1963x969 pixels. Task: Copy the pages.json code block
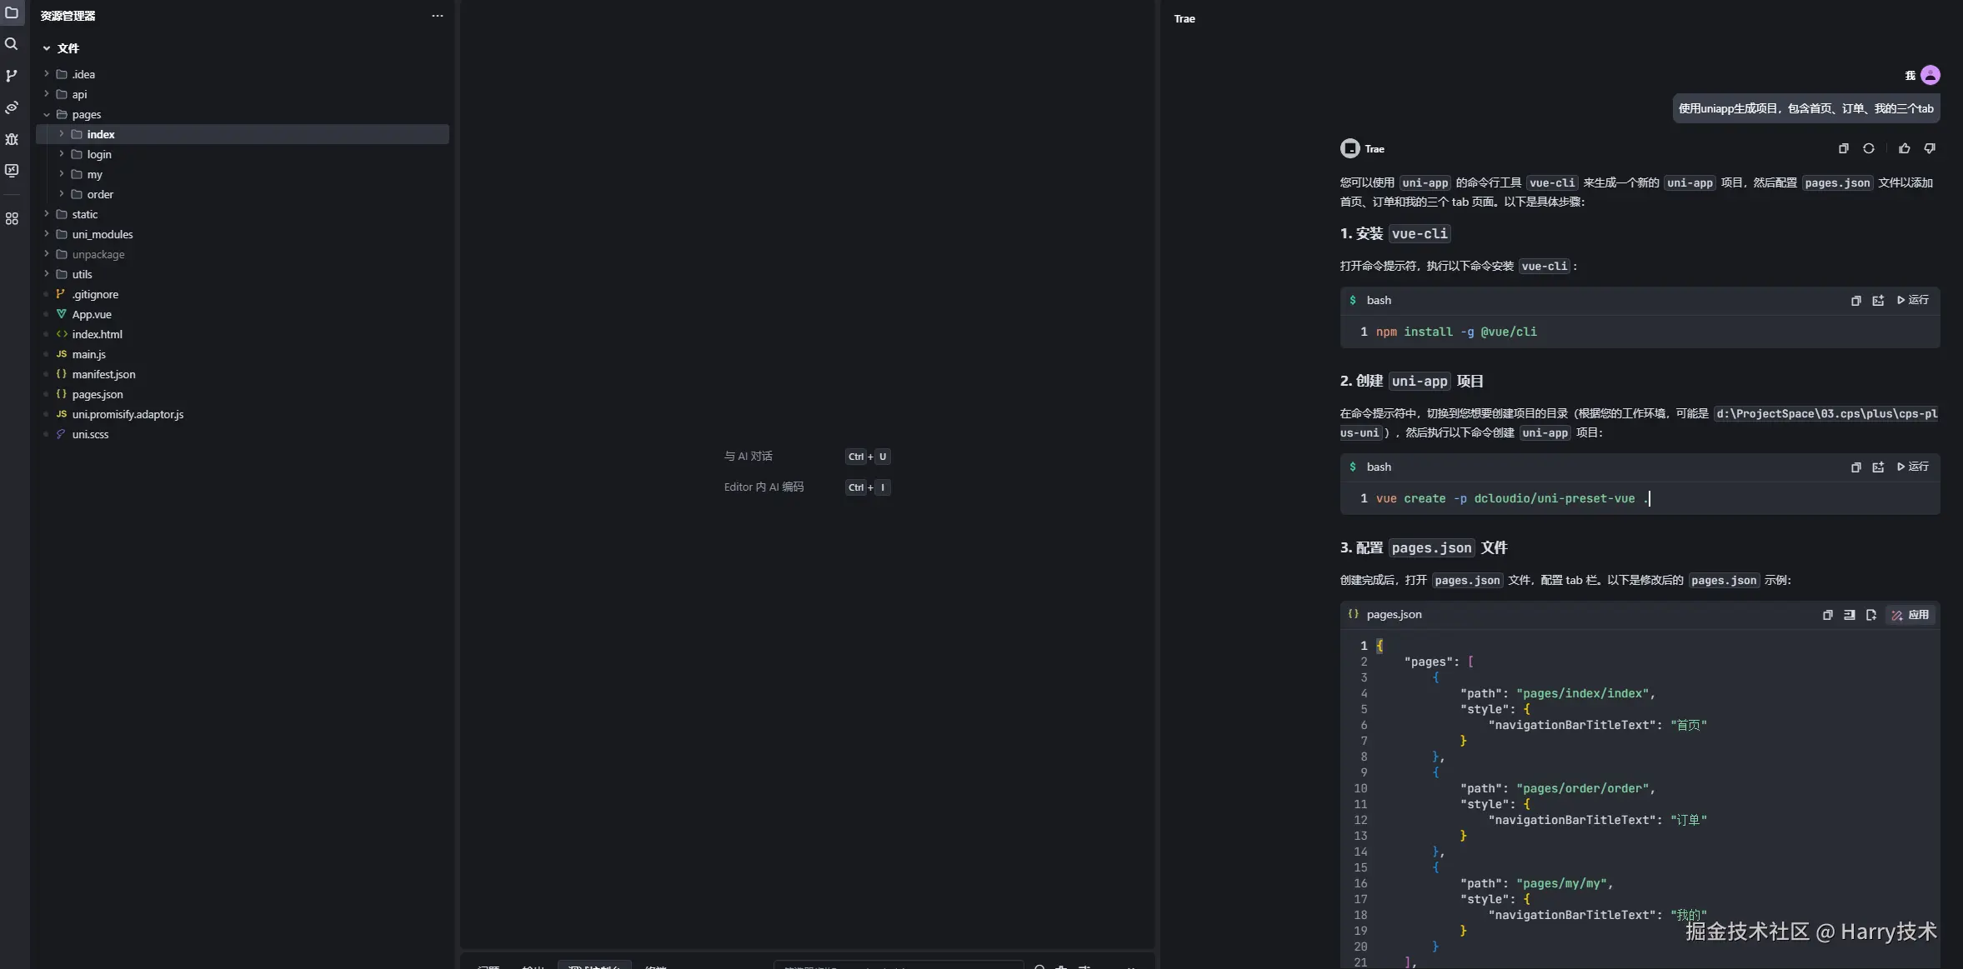(x=1827, y=615)
